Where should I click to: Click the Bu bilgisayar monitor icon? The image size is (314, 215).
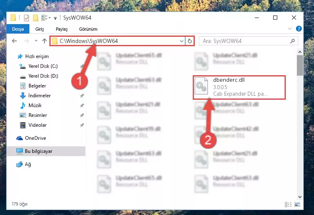tap(20, 151)
